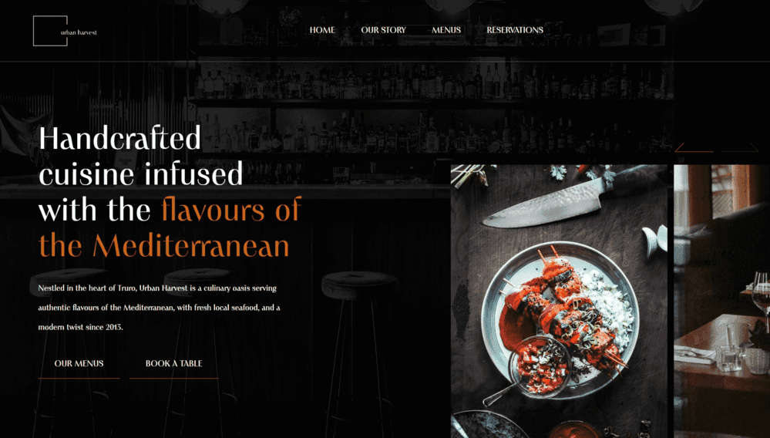Open the Reservations nav link
This screenshot has width=770, height=438.
click(515, 30)
